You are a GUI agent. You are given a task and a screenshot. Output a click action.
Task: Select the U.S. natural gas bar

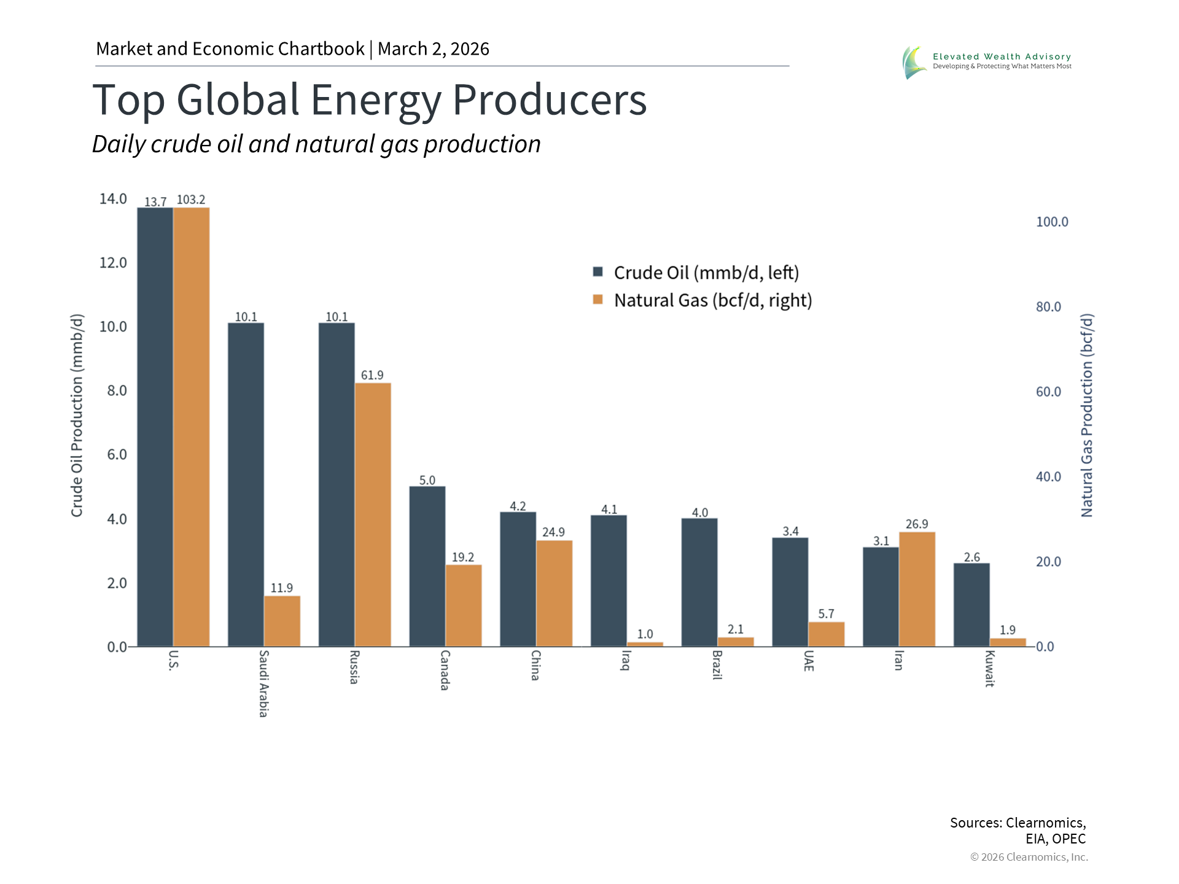click(x=191, y=427)
